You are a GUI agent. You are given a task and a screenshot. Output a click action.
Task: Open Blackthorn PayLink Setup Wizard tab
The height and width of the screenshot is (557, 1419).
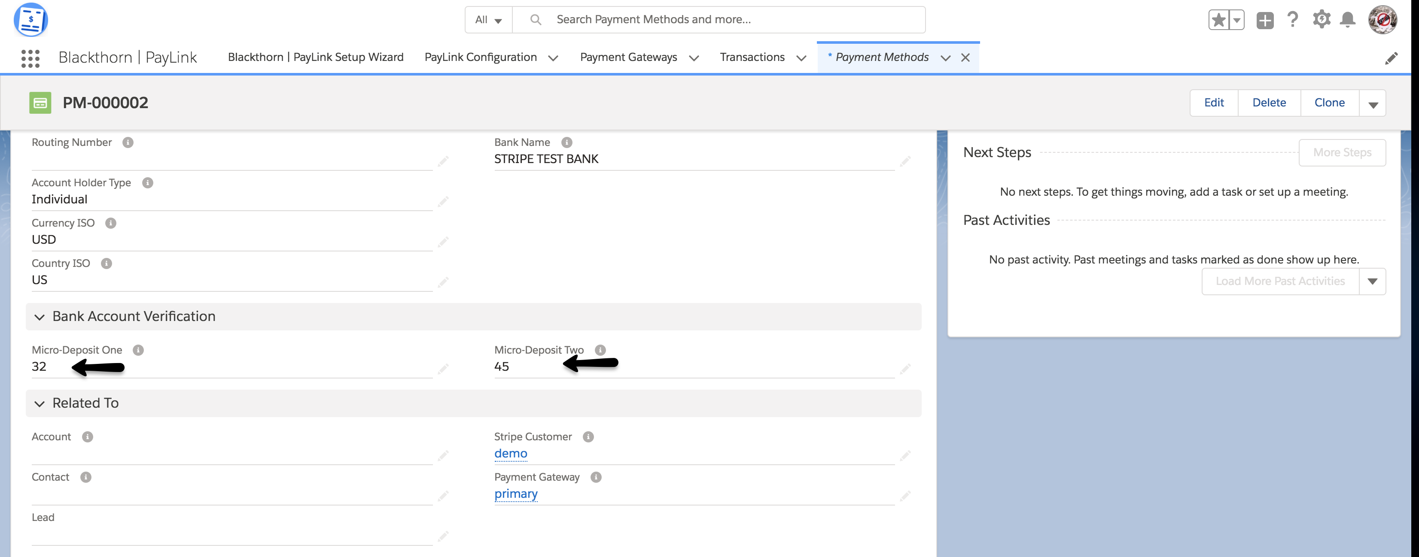(316, 57)
